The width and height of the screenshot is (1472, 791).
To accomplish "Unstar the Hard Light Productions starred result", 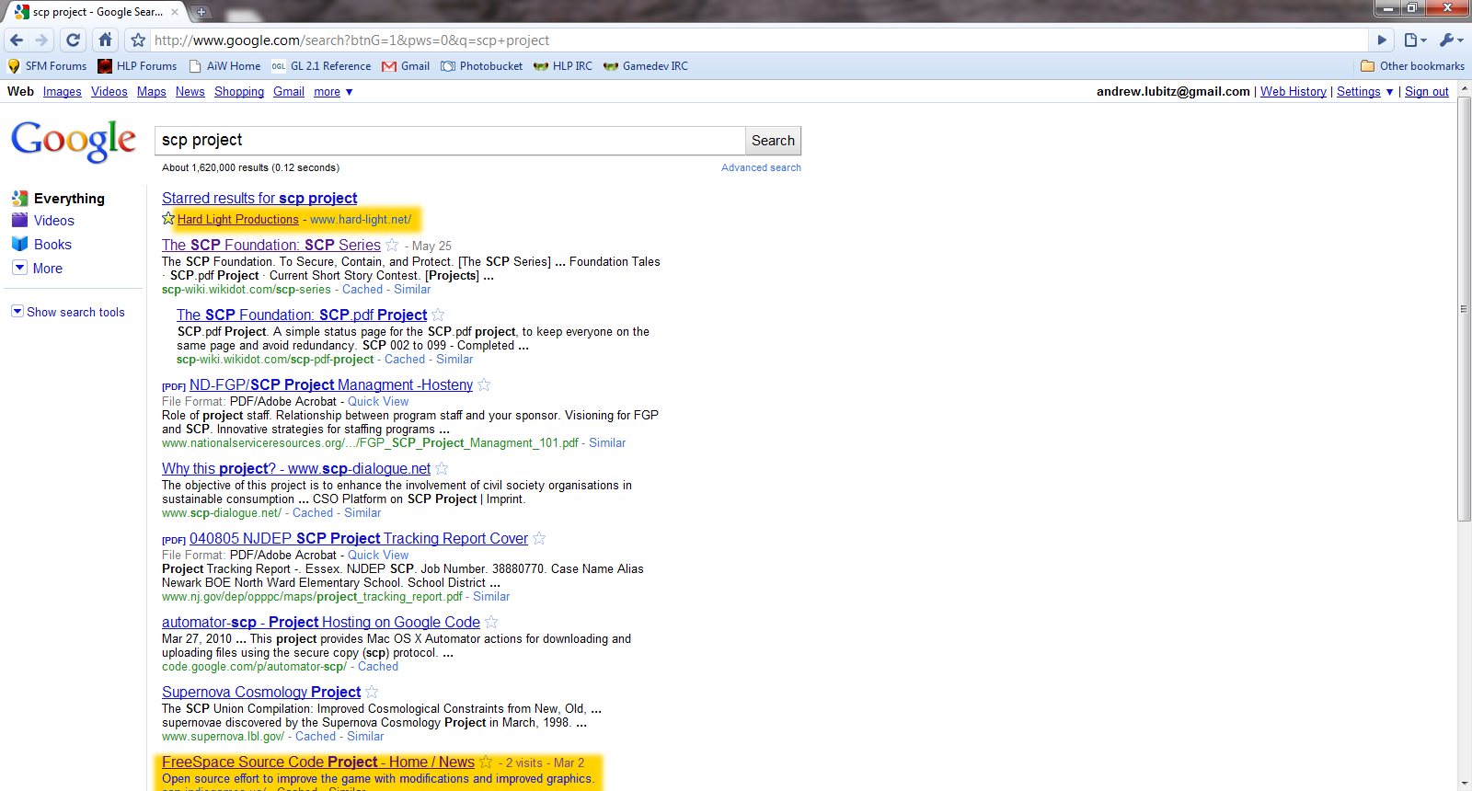I will click(x=168, y=219).
